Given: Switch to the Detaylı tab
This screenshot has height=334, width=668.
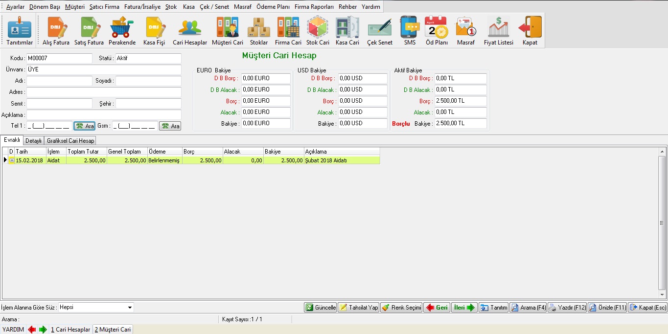Looking at the screenshot, I should tap(34, 141).
